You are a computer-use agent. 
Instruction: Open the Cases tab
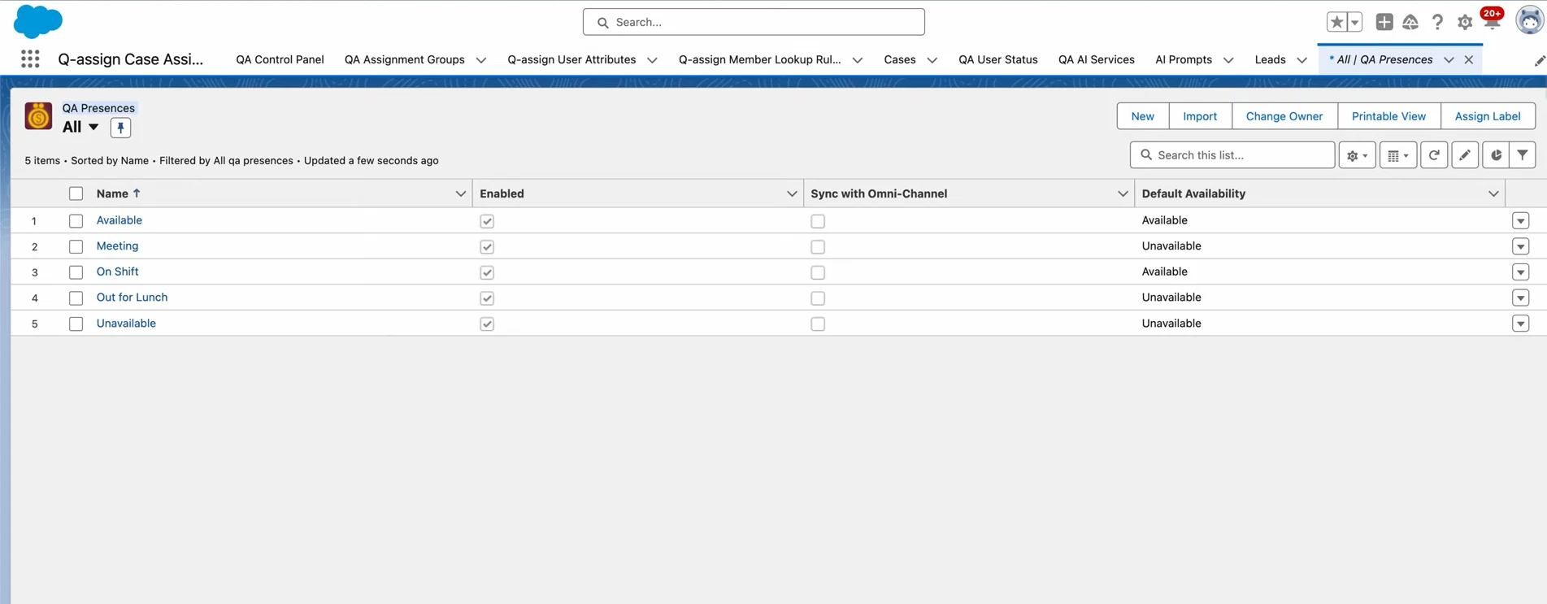pyautogui.click(x=899, y=59)
